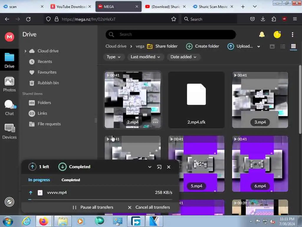The image size is (302, 227).
Task: Open the yellow account avatar
Action: pyautogui.click(x=277, y=35)
